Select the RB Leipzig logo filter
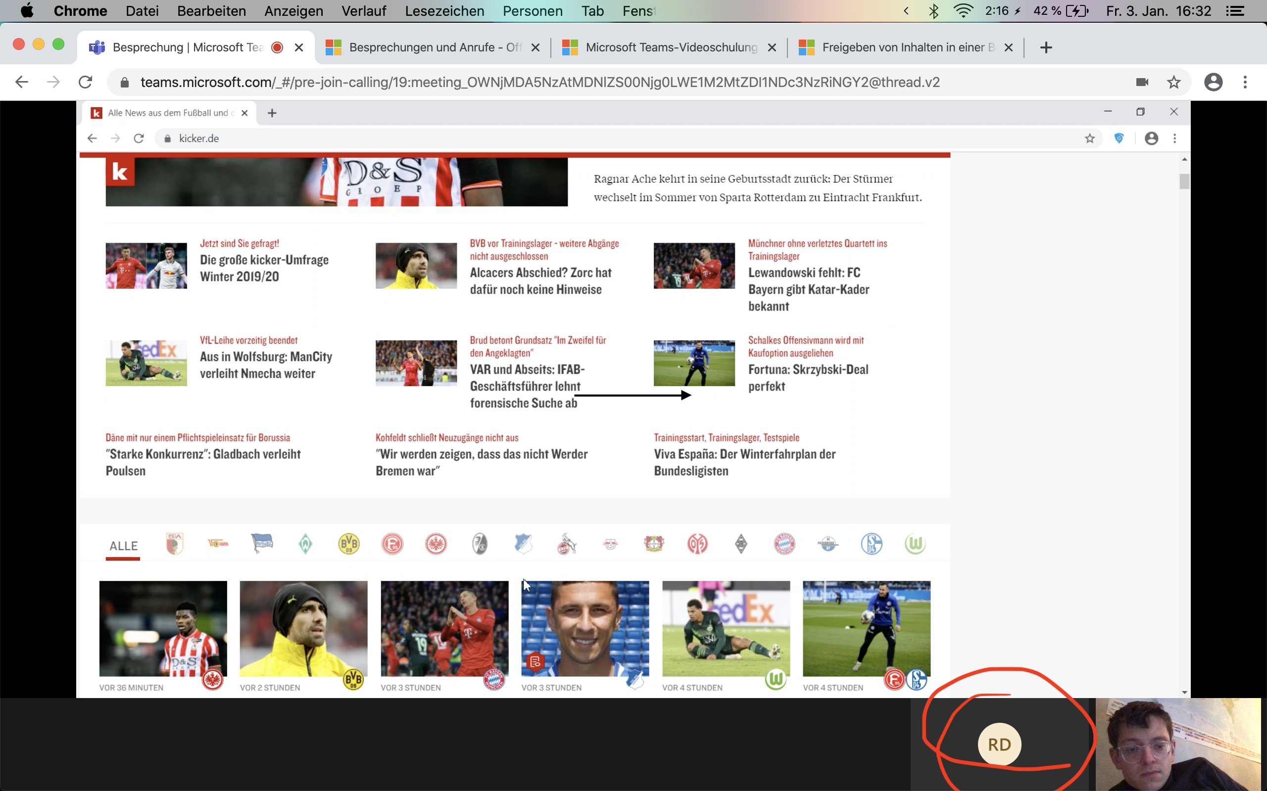Viewport: 1267px width, 791px height. coord(610,544)
